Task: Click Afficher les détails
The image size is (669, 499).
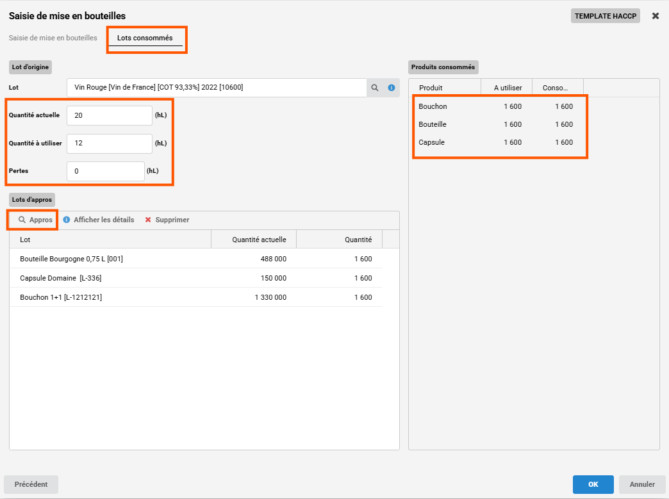Action: [x=99, y=220]
